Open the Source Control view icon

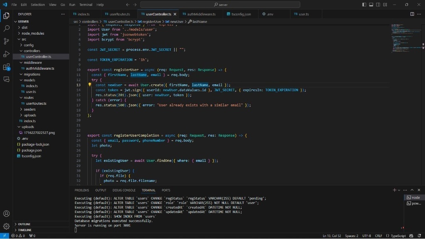click(x=6, y=41)
